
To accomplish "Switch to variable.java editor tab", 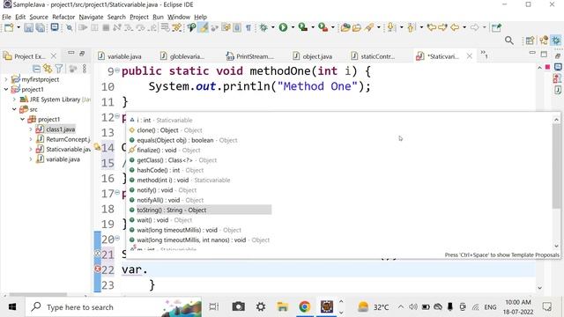I will (120, 56).
